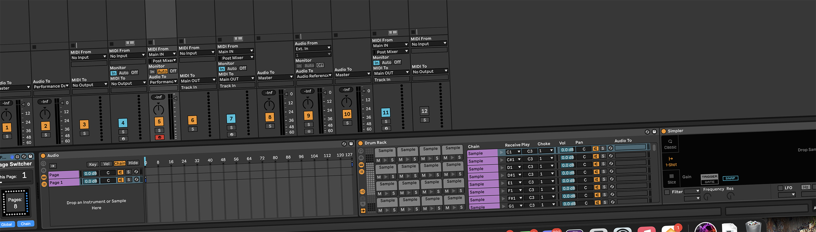This screenshot has height=232, width=816.
Task: Click Simpler GATE mode button
Action: click(x=710, y=182)
